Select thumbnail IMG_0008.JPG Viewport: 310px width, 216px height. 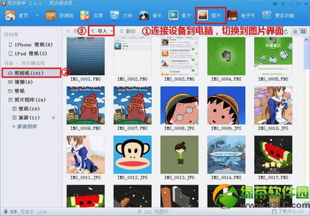click(179, 106)
